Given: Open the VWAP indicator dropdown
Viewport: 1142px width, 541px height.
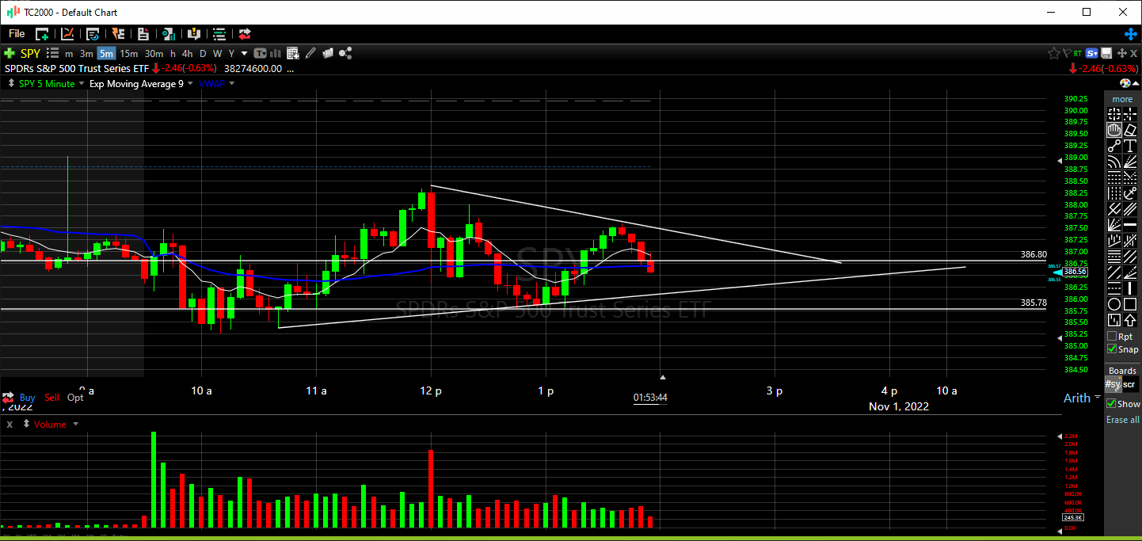Looking at the screenshot, I should point(232,84).
